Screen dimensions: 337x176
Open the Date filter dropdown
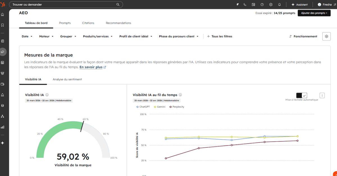tap(27, 36)
